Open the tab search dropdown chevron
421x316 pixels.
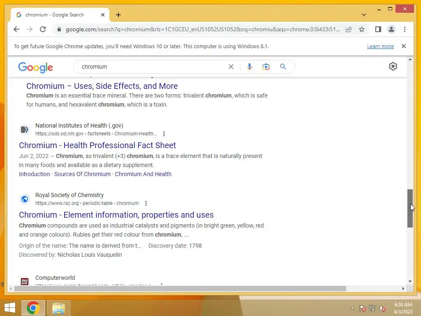click(363, 15)
